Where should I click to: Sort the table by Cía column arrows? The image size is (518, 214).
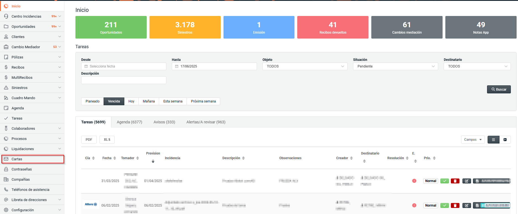[x=93, y=158]
